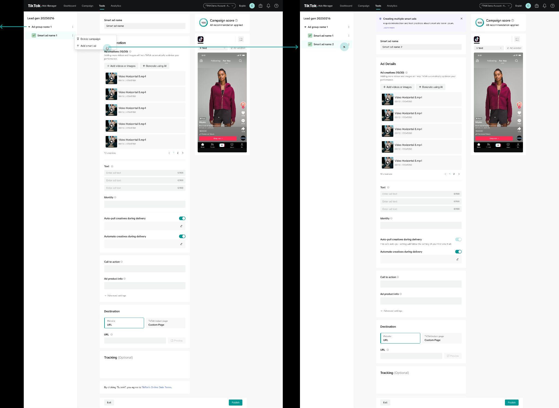Open the Learn more link in banner
The image size is (559, 408).
pos(389,28)
